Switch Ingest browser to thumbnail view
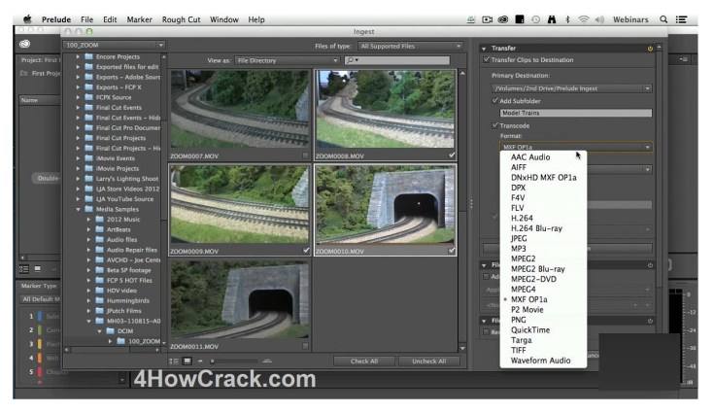The height and width of the screenshot is (413, 714). 187,361
